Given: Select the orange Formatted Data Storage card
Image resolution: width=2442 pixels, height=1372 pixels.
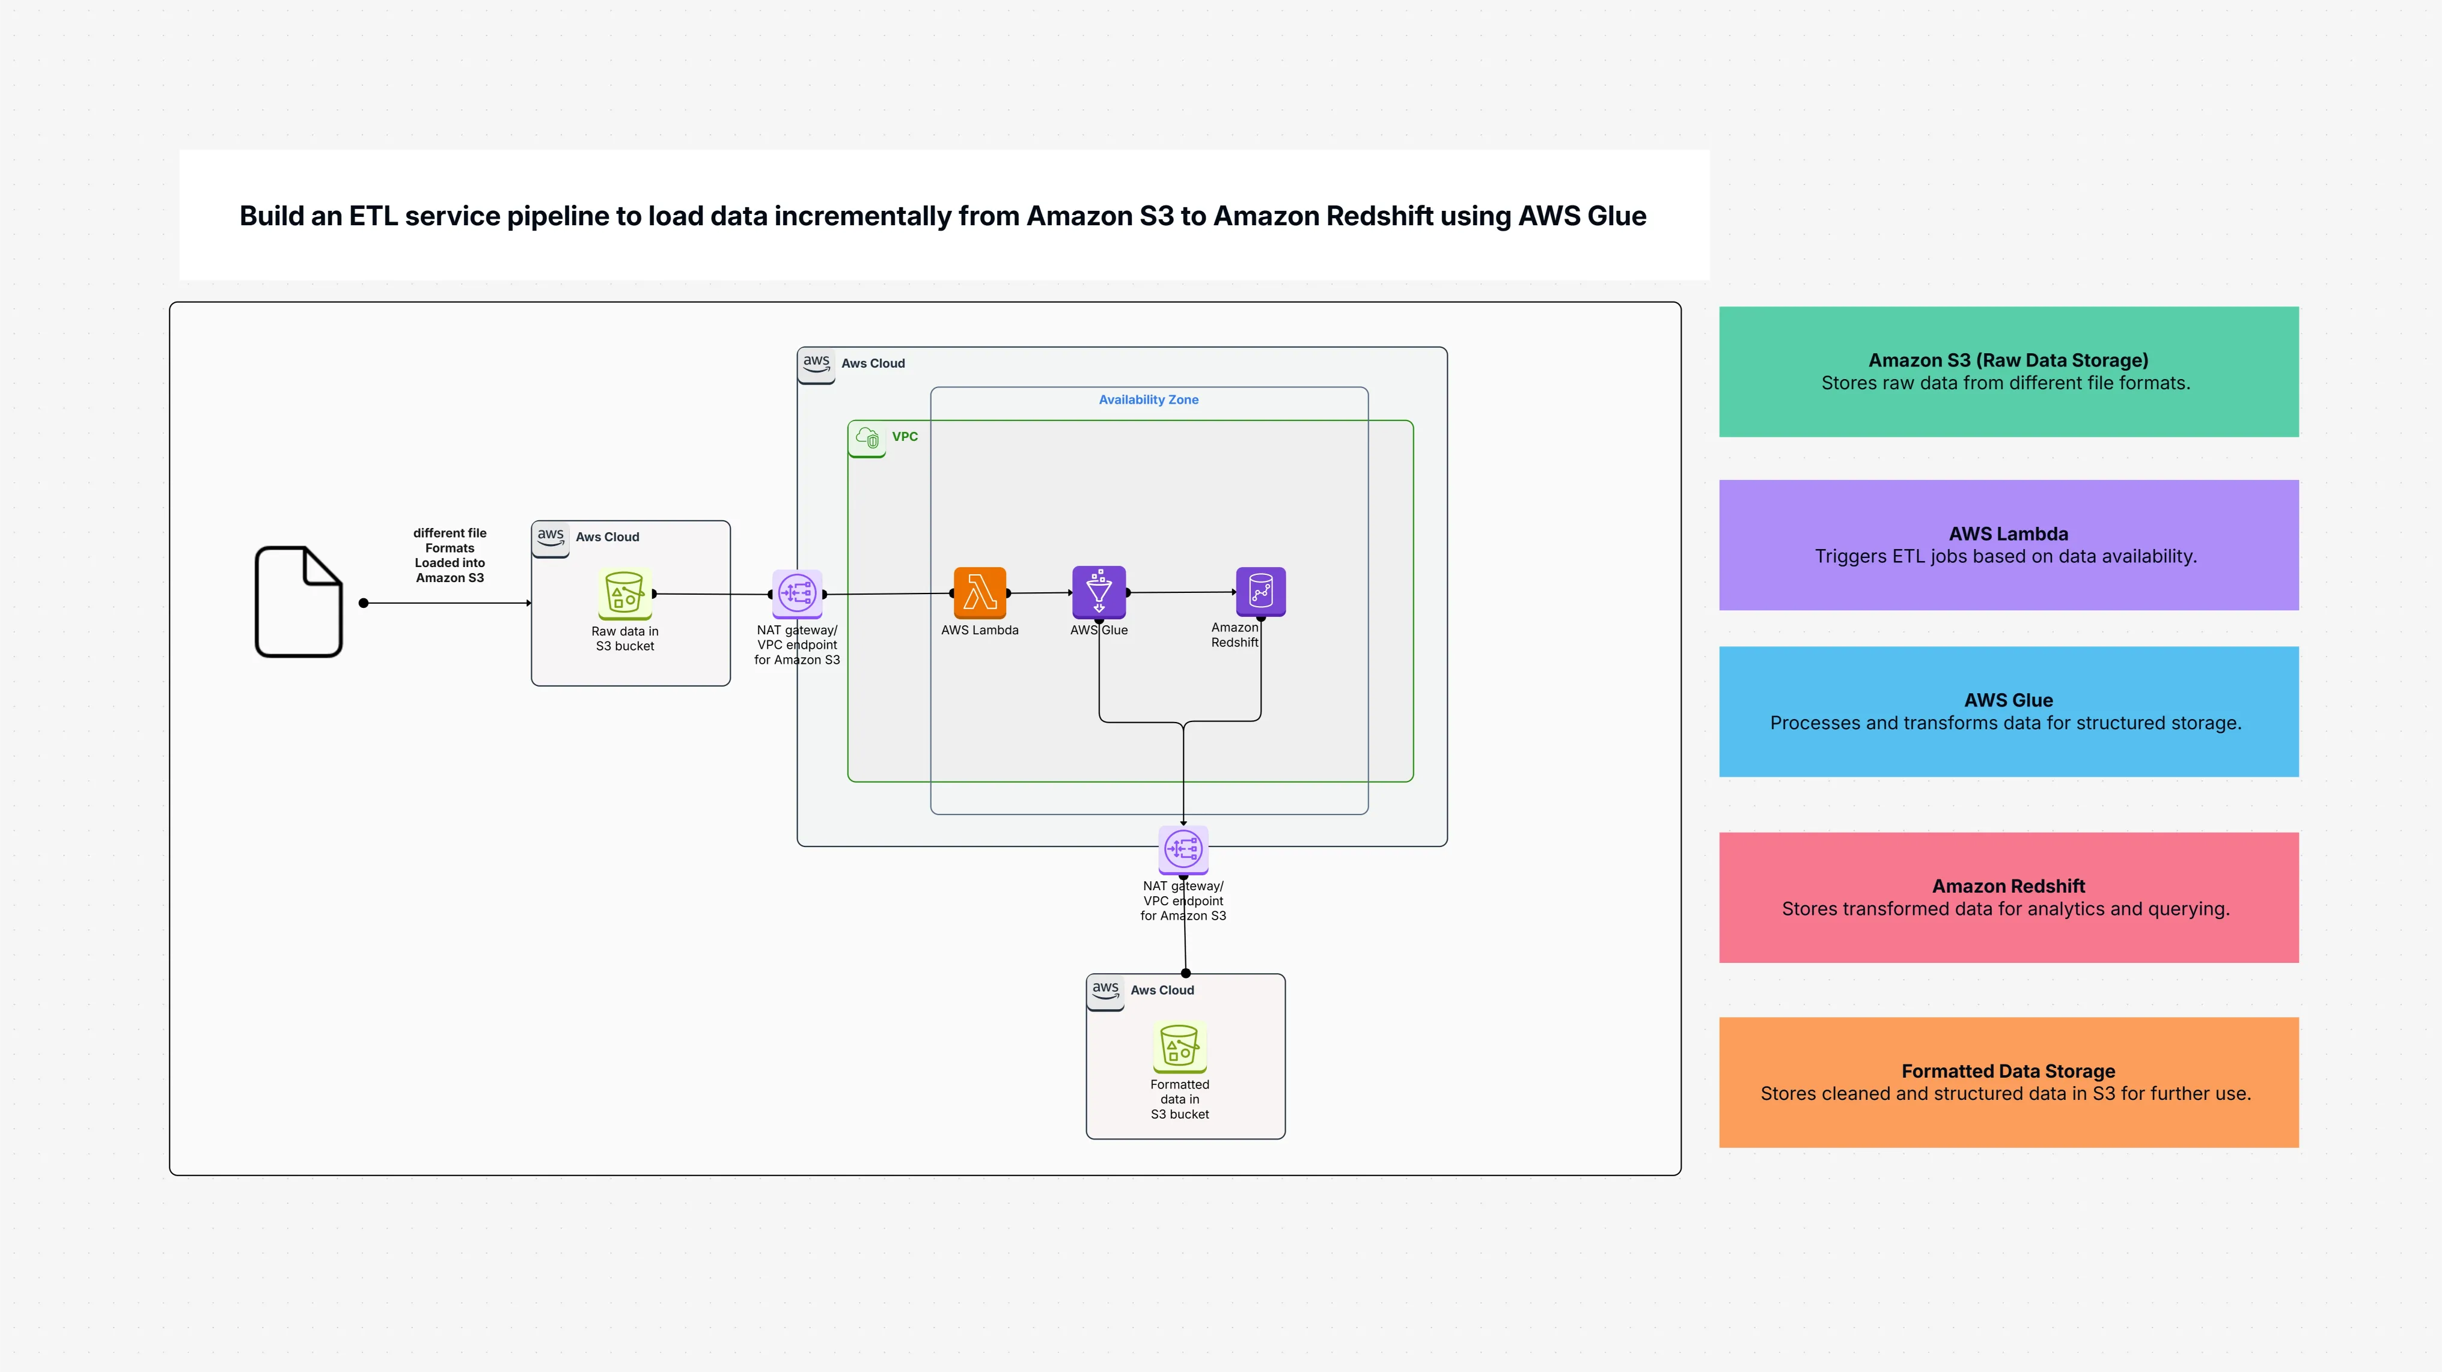Looking at the screenshot, I should point(2008,1082).
